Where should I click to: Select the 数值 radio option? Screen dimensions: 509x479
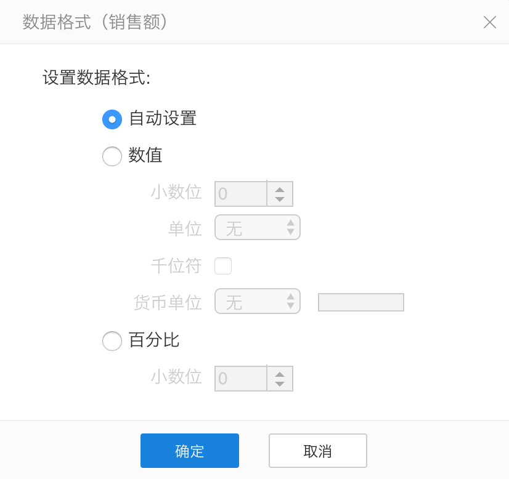[112, 156]
